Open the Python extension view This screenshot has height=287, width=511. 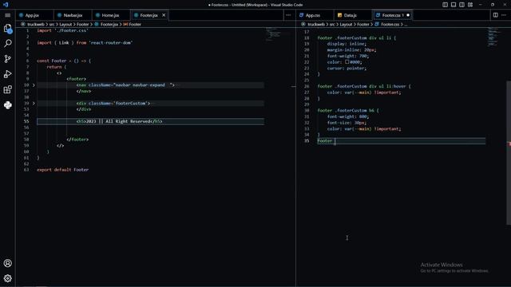(8, 105)
